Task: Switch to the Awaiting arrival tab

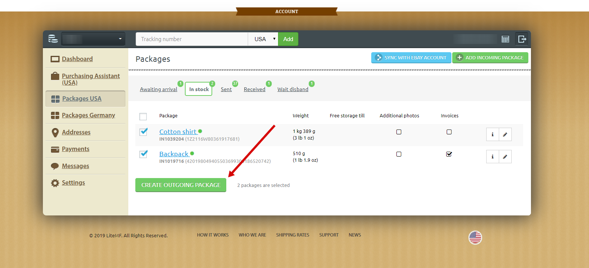Action: (x=158, y=89)
